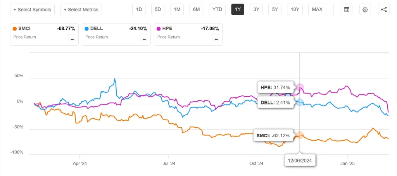Click Price Return under DELL
The image size is (397, 176).
97,37
